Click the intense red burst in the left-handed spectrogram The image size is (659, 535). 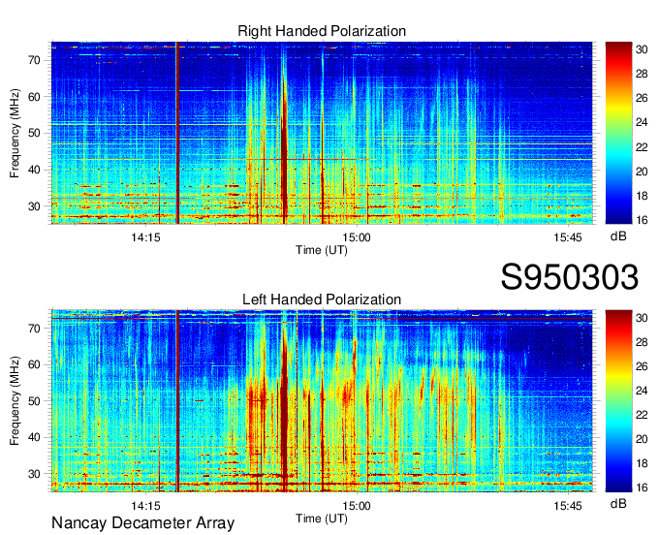[285, 410]
